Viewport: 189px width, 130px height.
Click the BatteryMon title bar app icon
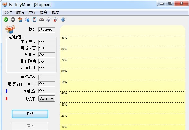pyautogui.click(x=5, y=5)
